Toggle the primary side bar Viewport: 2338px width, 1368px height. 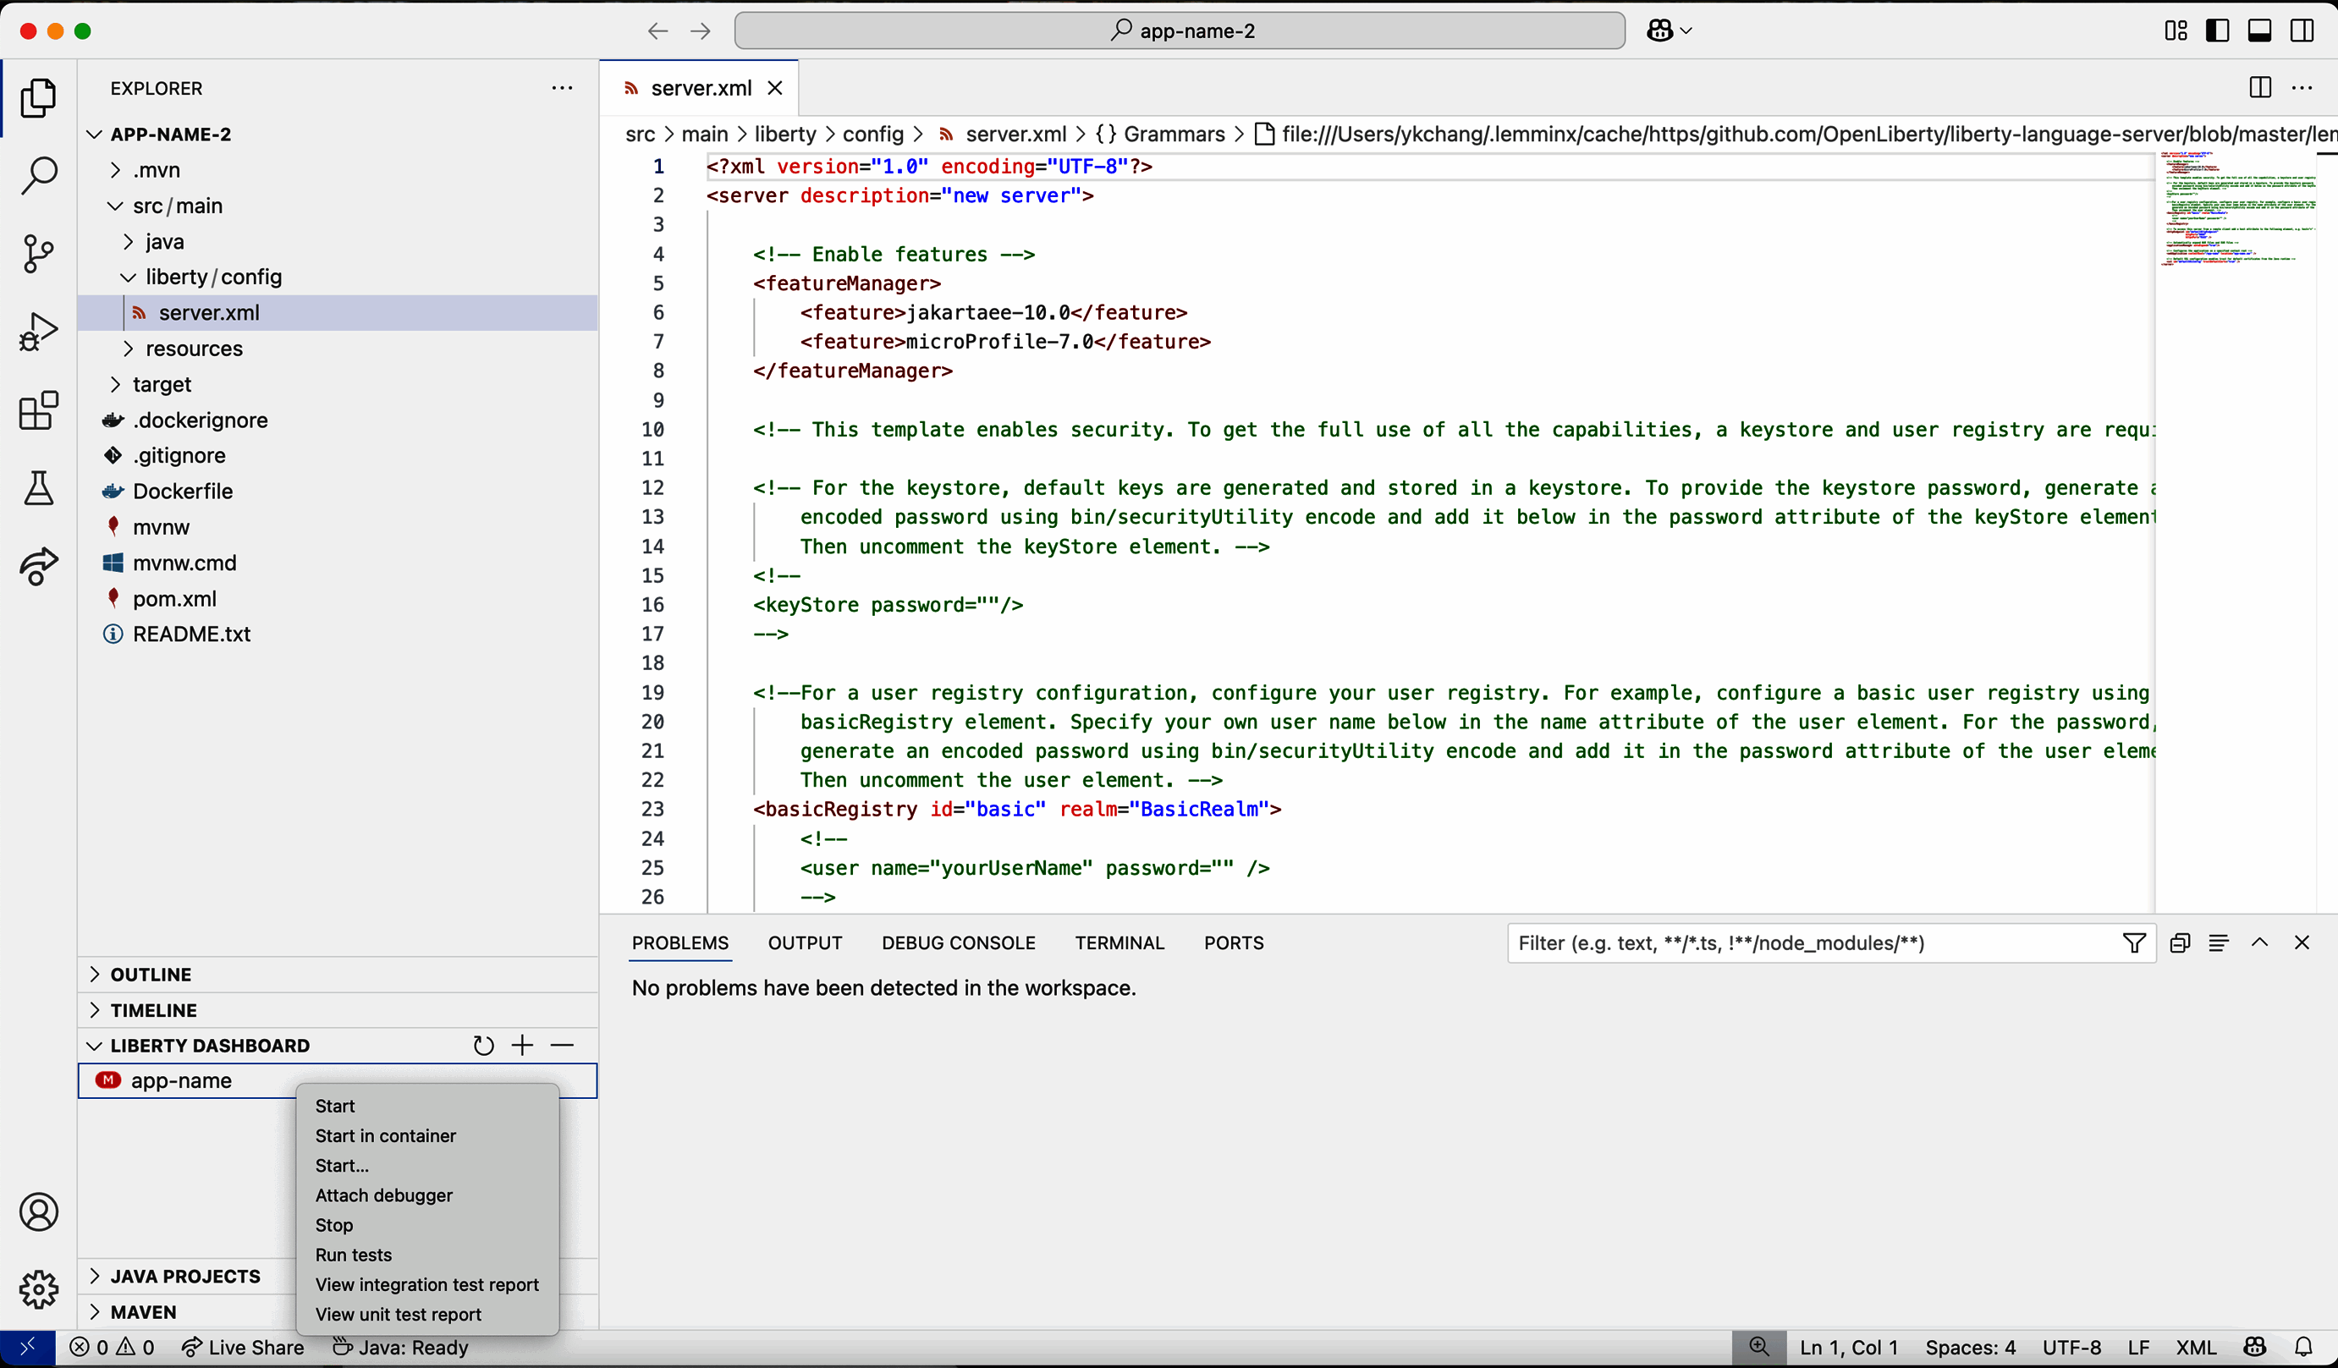[2217, 30]
